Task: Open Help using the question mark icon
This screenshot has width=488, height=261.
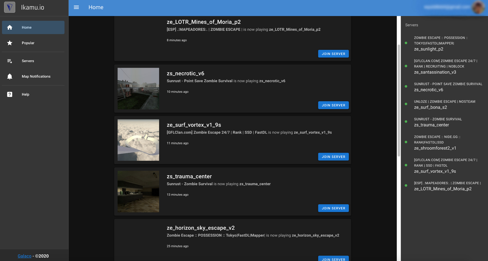Action: pyautogui.click(x=10, y=94)
